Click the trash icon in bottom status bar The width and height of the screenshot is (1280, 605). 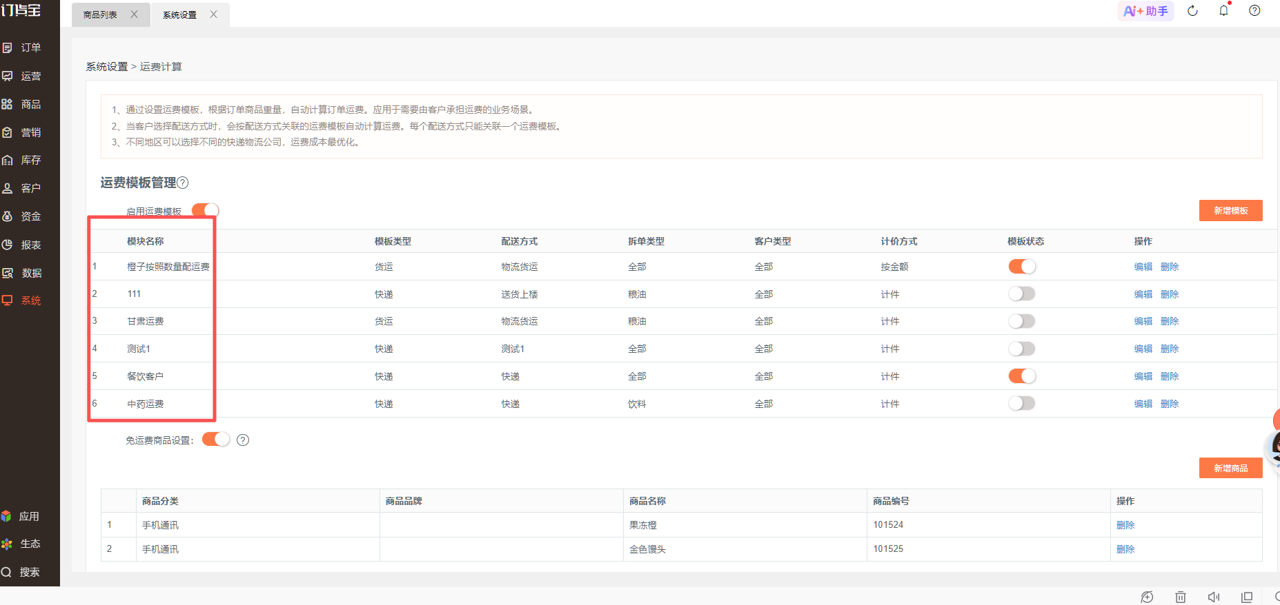coord(1181,597)
